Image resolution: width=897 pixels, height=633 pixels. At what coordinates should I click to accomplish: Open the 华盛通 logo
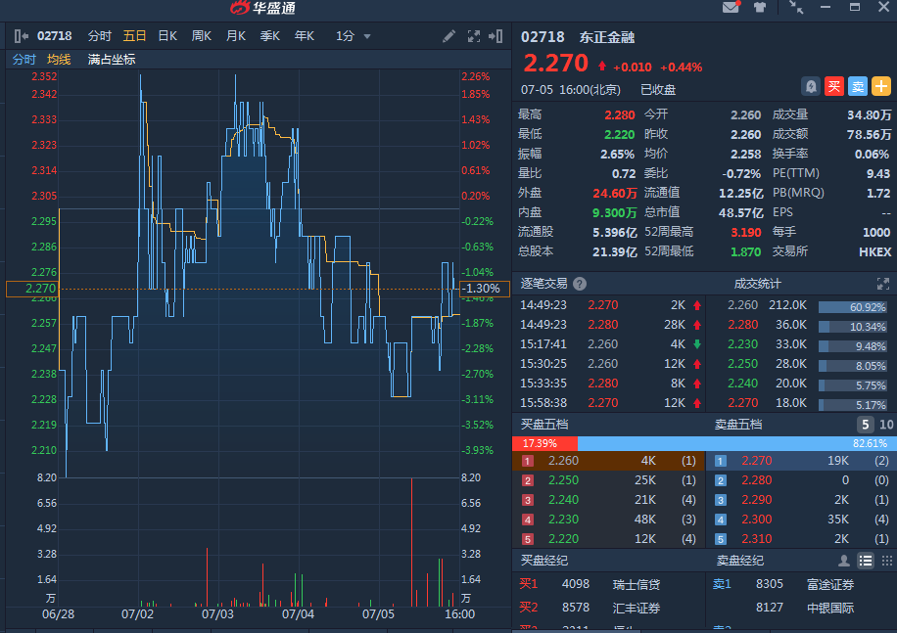262,8
